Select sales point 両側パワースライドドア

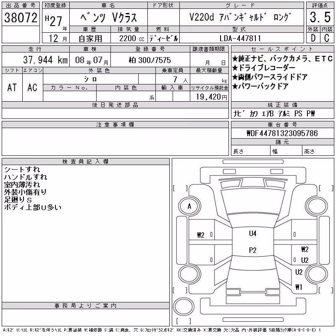[x=270, y=77]
